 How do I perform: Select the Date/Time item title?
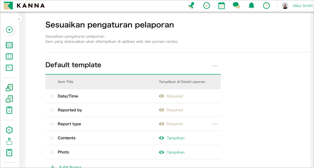point(68,96)
